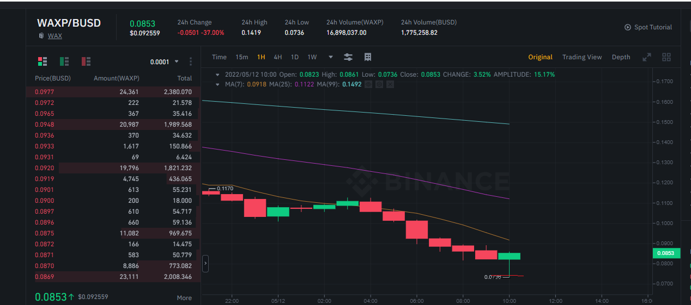This screenshot has height=305, width=691.
Task: Open order book more options menu
Action: [191, 61]
